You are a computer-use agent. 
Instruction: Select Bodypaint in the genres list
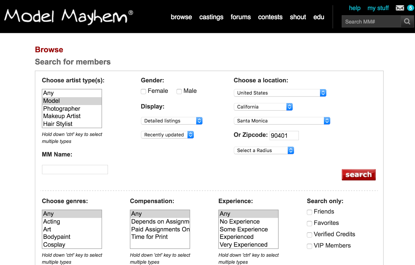click(x=72, y=237)
